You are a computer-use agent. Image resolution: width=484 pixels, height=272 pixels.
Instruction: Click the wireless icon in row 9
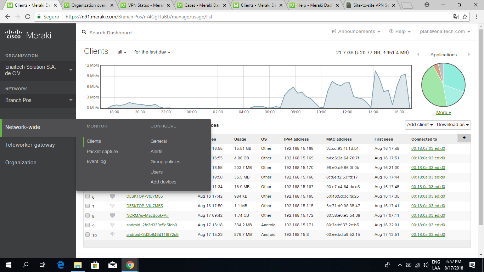[x=112, y=225]
